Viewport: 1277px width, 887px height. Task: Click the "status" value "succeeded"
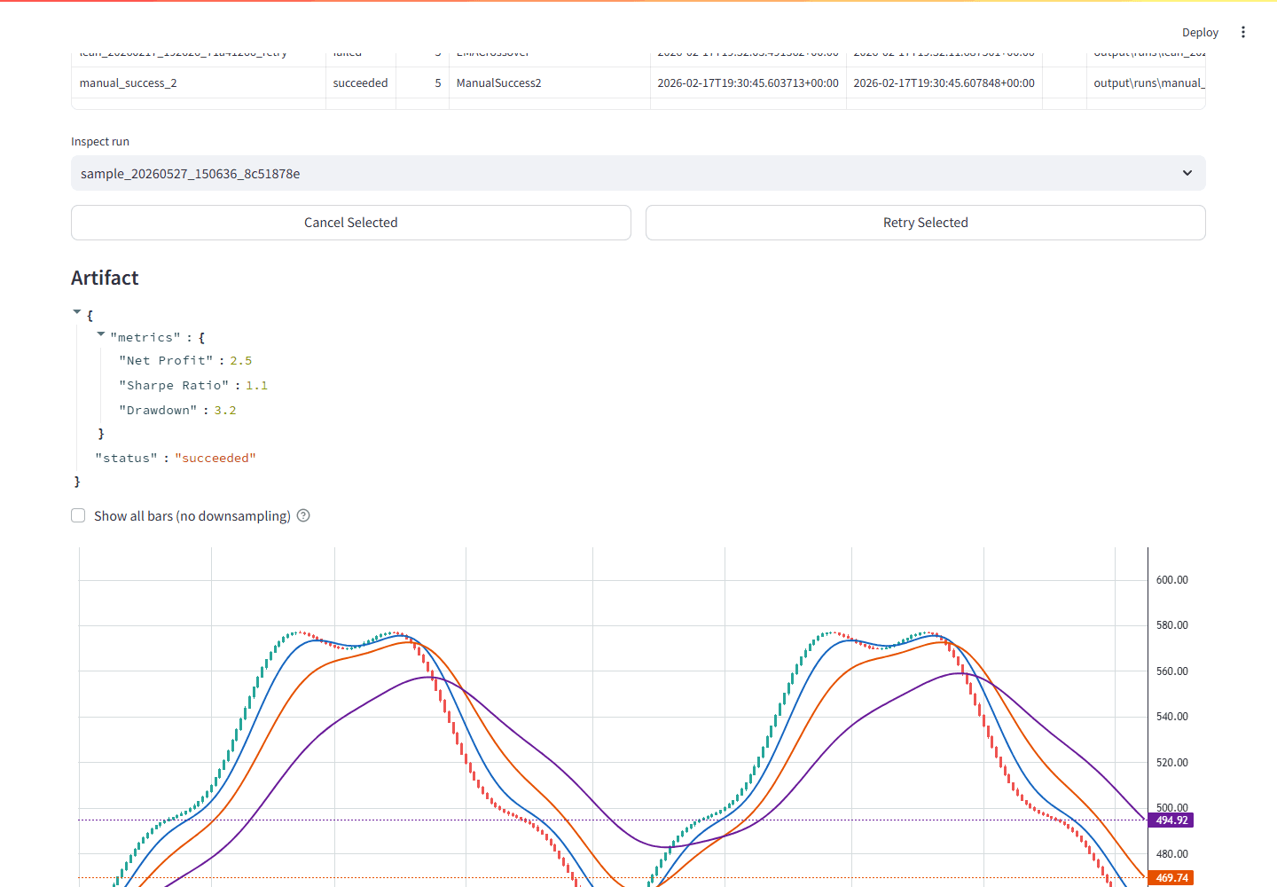(215, 459)
